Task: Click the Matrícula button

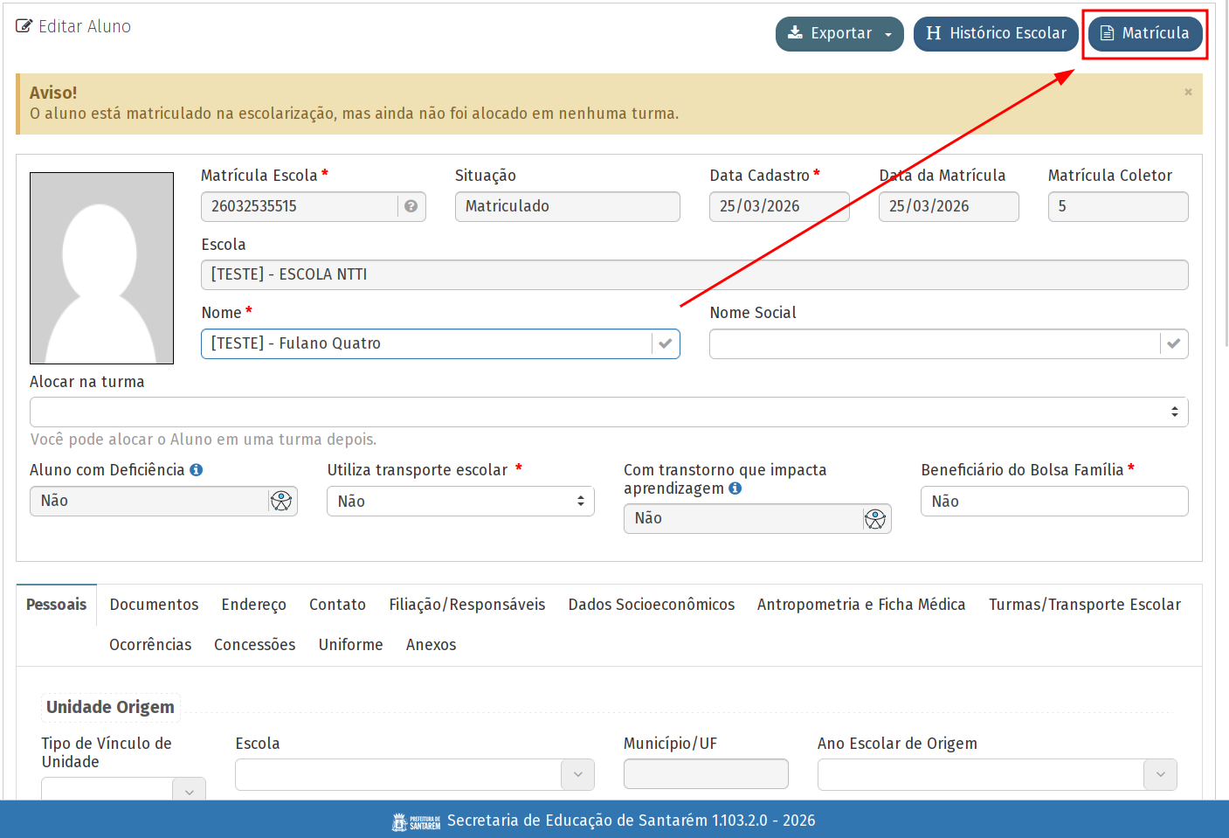Action: tap(1144, 34)
